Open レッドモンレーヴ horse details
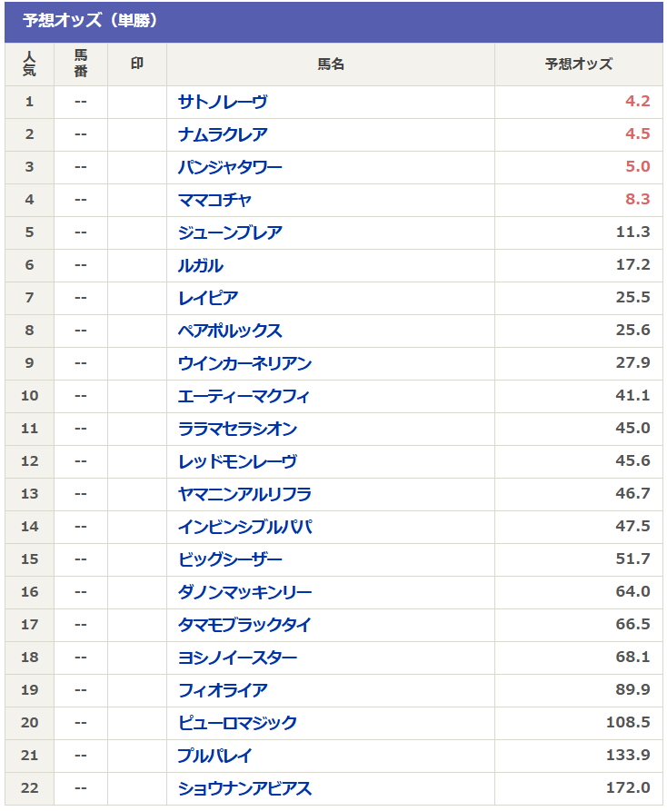667x811 pixels. click(x=237, y=461)
